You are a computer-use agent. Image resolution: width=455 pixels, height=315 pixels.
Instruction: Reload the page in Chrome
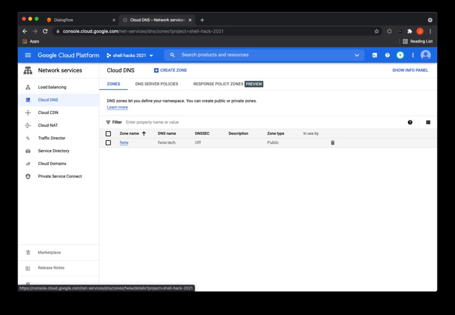(45, 31)
